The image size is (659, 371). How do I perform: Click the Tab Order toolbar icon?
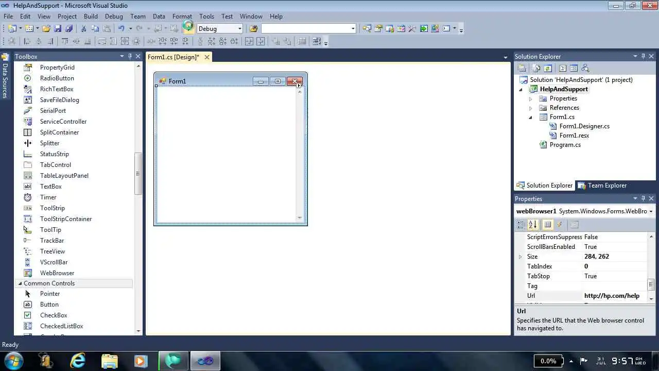317,42
